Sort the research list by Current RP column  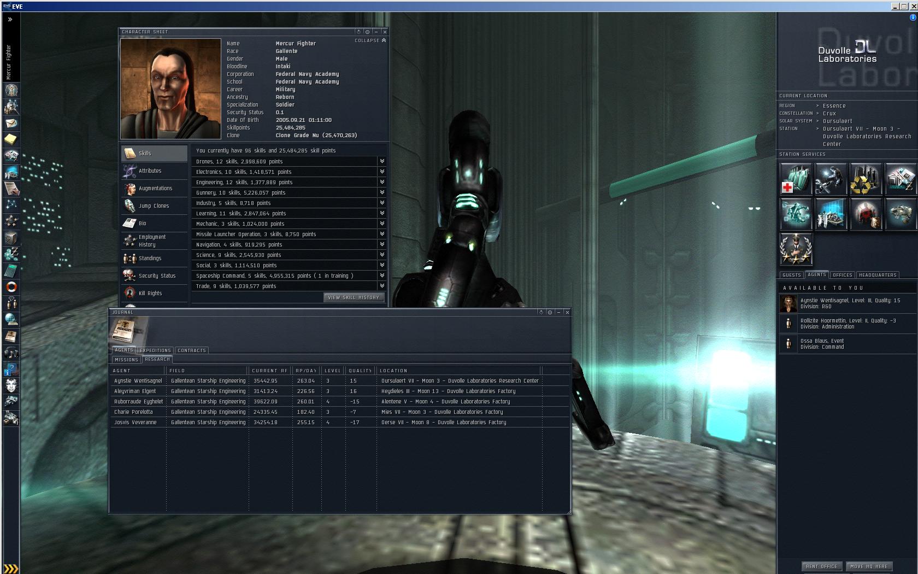269,371
